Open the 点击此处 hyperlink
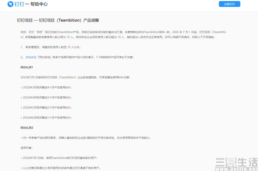The height and width of the screenshot is (171, 258). pyautogui.click(x=31, y=57)
